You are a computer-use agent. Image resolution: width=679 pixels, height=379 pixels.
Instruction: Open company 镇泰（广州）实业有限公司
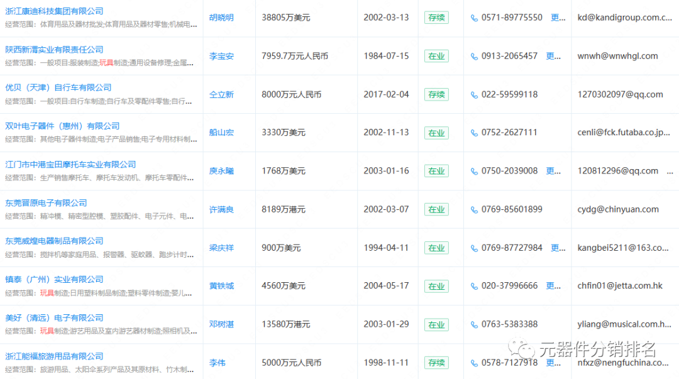point(54,279)
